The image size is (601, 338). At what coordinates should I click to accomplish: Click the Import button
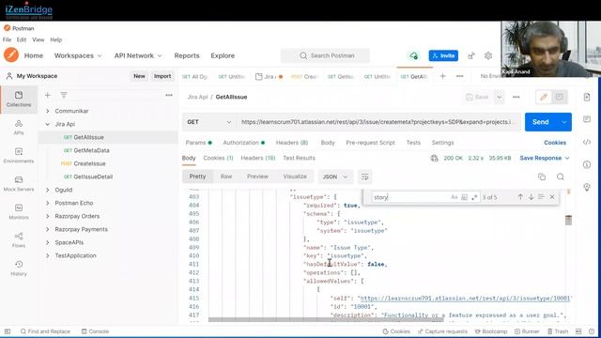[x=162, y=76]
